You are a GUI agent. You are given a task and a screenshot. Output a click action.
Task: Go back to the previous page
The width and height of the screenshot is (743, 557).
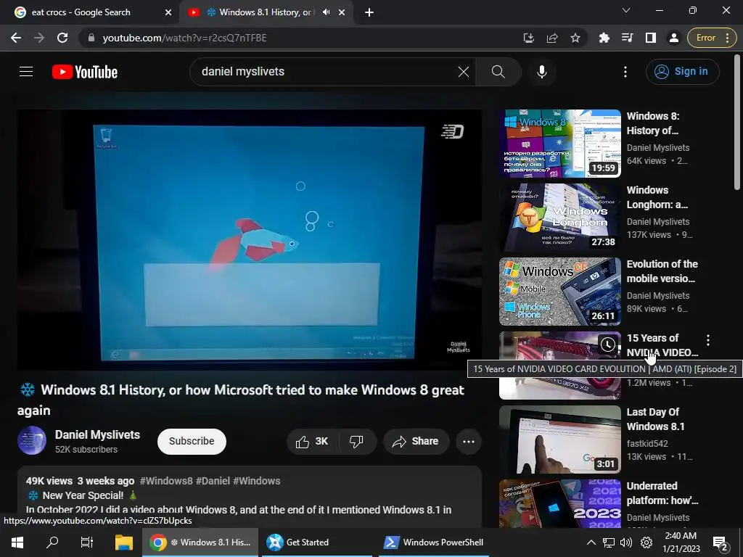tap(16, 38)
